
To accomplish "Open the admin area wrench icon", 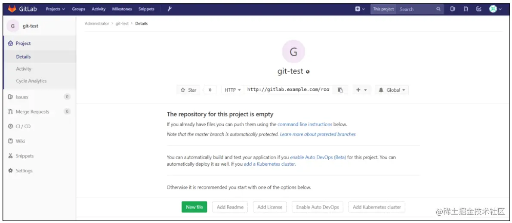I will (x=170, y=9).
